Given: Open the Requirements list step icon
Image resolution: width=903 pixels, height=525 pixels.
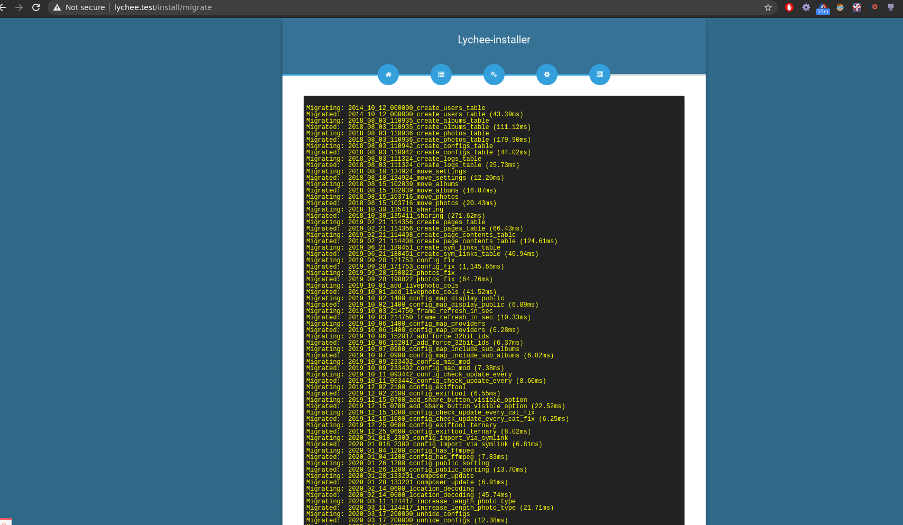Looking at the screenshot, I should pos(441,75).
